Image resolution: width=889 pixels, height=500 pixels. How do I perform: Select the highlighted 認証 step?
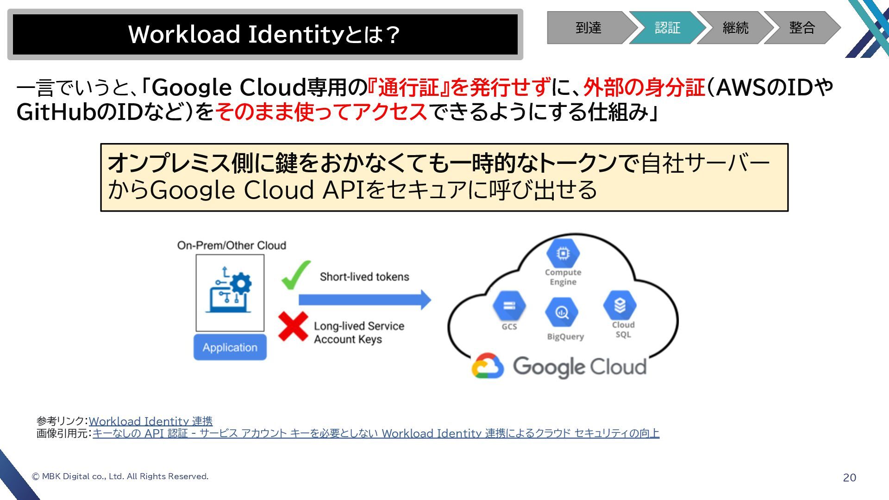pyautogui.click(x=667, y=28)
